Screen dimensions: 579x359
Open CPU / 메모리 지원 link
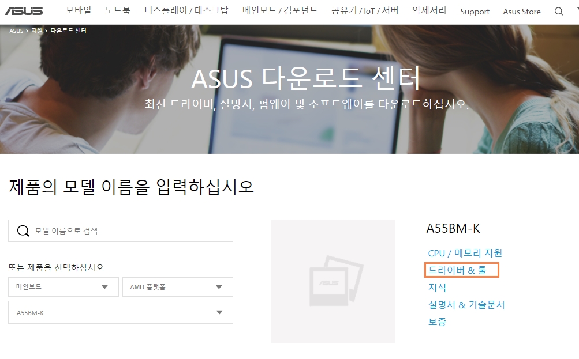465,253
